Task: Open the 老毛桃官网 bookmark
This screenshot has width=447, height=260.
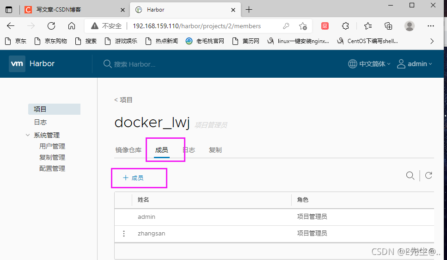Action: pos(205,41)
